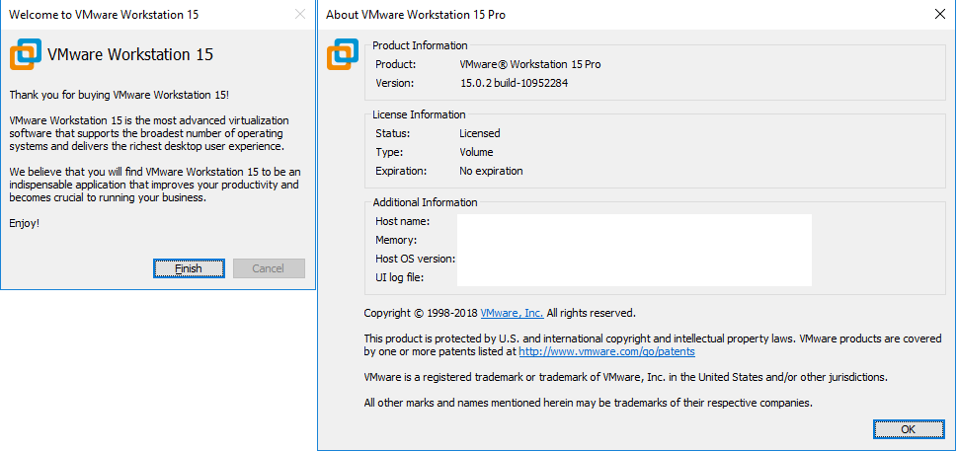The image size is (957, 451).
Task: Open the vmware.com patents link
Action: pos(606,351)
